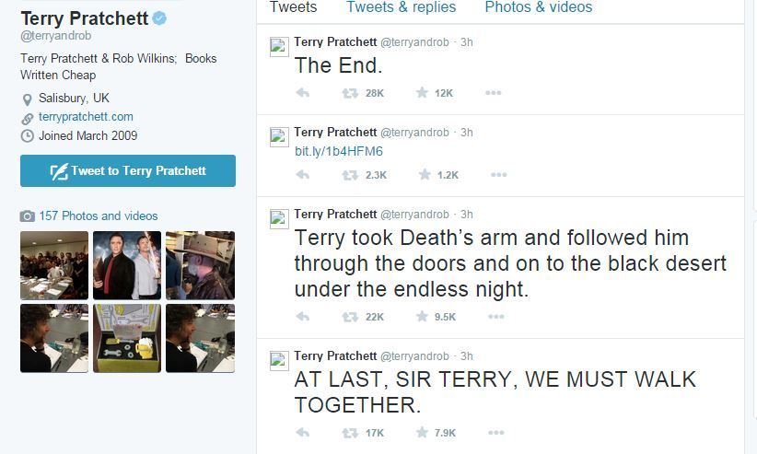Image resolution: width=757 pixels, height=454 pixels.
Task: View the two men in suits photo
Action: 127,265
